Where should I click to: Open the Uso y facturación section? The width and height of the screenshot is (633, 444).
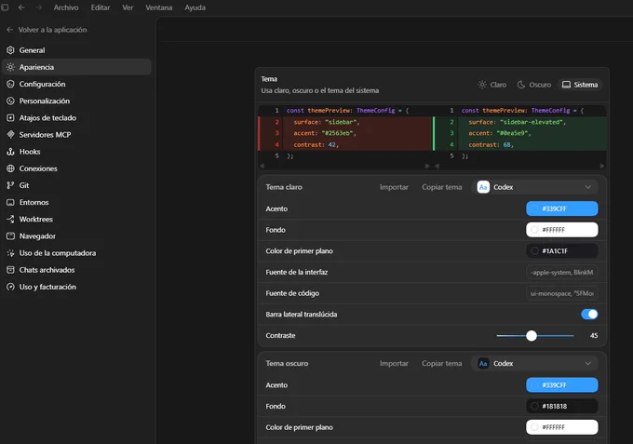[x=76, y=287]
